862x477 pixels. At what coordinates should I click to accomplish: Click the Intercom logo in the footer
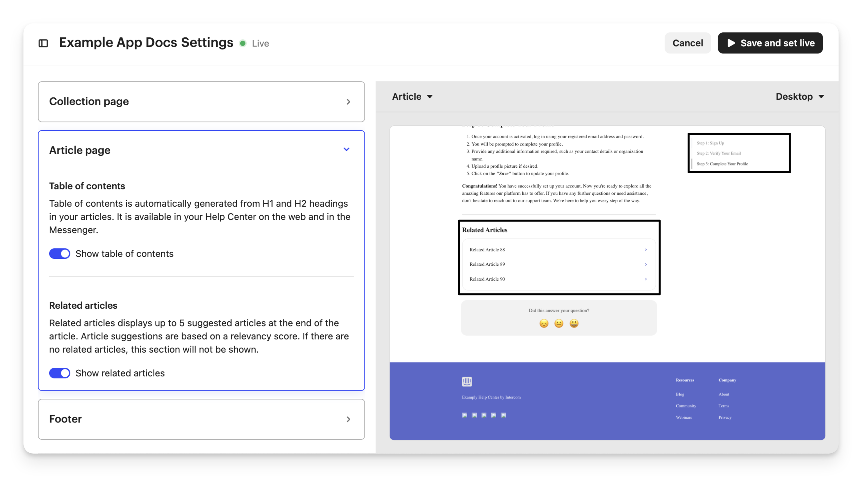(x=467, y=381)
